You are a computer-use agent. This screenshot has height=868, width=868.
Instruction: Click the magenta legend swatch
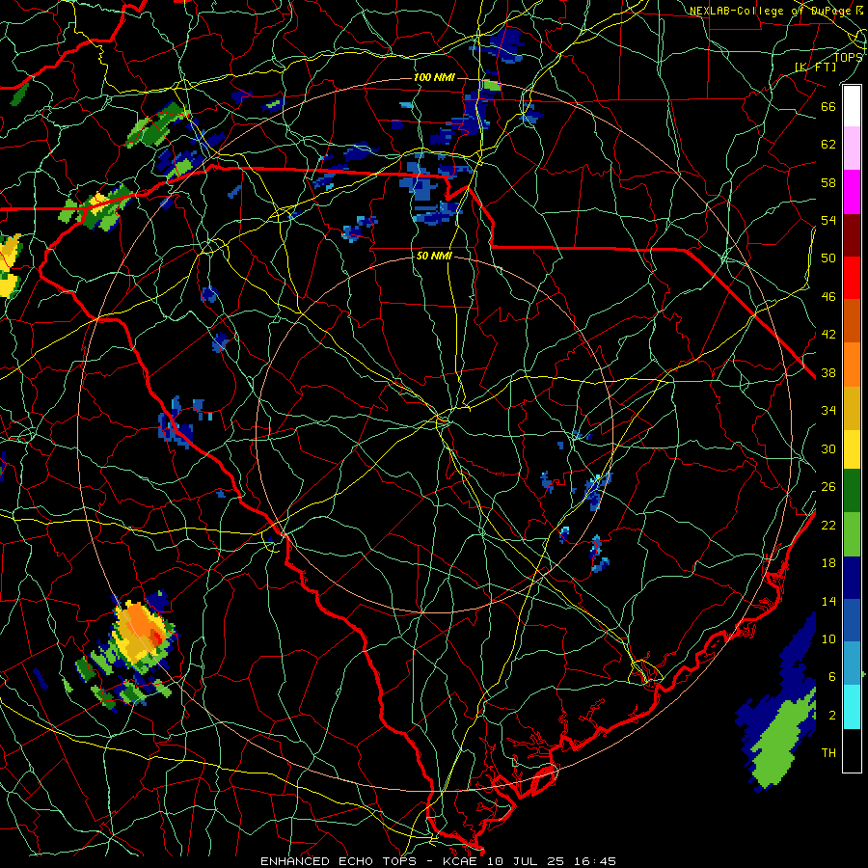[852, 192]
